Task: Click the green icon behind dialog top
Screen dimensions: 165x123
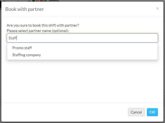Action: [x=46, y=1]
